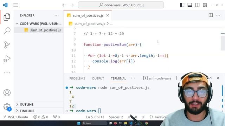Click the JavaScript language mode indicator
This screenshot has height=126, width=225.
tap(159, 117)
